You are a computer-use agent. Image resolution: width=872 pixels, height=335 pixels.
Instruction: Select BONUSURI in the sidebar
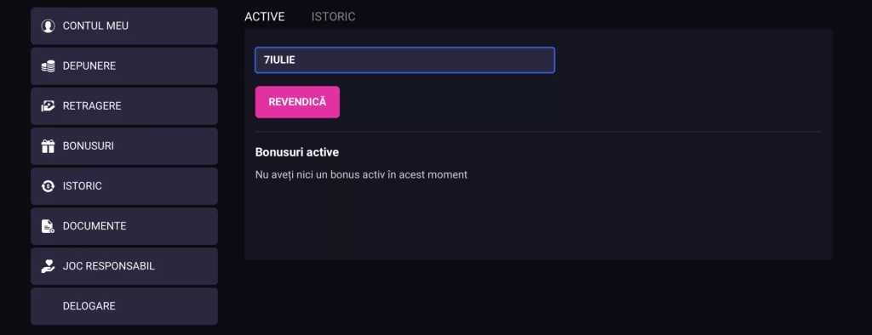point(124,146)
